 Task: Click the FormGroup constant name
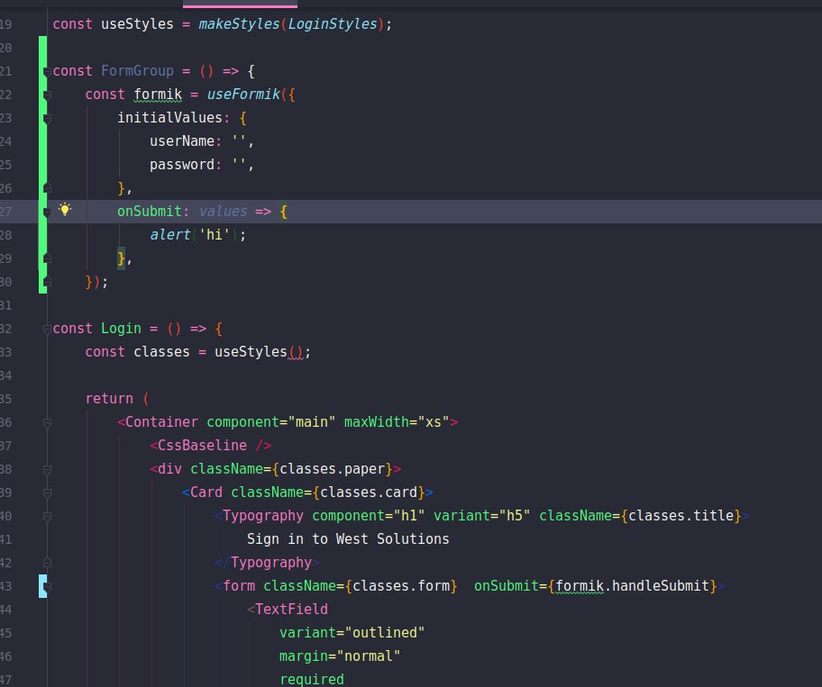[137, 71]
